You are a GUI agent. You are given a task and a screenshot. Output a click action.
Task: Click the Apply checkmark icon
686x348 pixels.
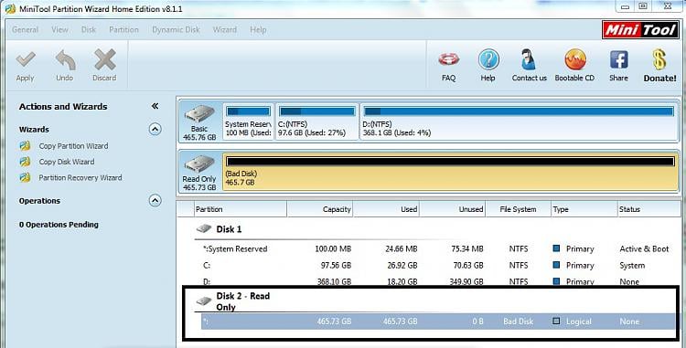click(25, 59)
